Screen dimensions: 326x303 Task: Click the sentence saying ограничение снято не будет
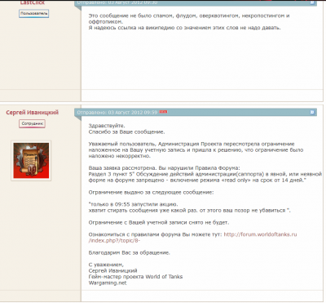(159, 223)
